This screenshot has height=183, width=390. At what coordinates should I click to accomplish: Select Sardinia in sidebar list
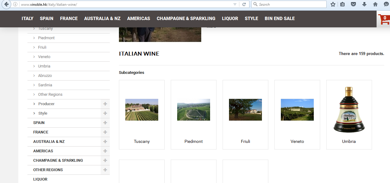[45, 85]
